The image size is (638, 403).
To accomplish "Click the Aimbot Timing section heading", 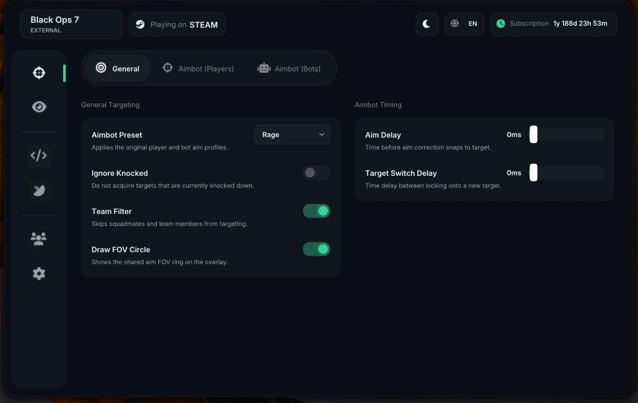I will click(378, 105).
